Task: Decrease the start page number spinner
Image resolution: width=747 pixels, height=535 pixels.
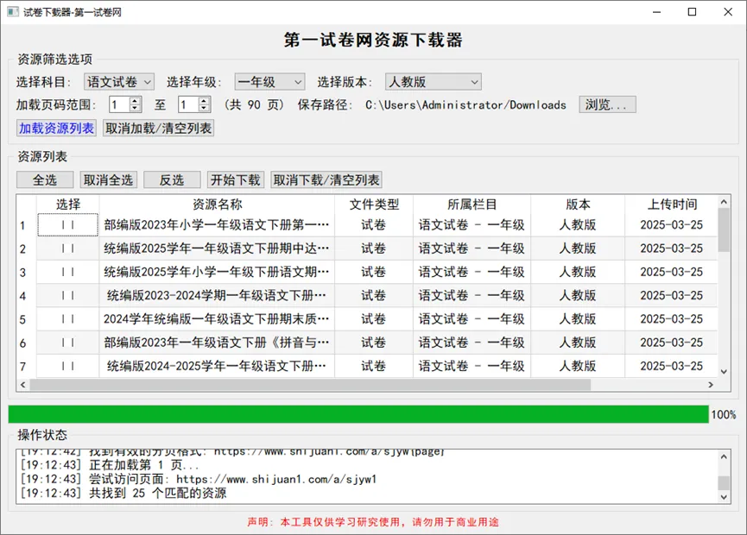Action: (136, 109)
